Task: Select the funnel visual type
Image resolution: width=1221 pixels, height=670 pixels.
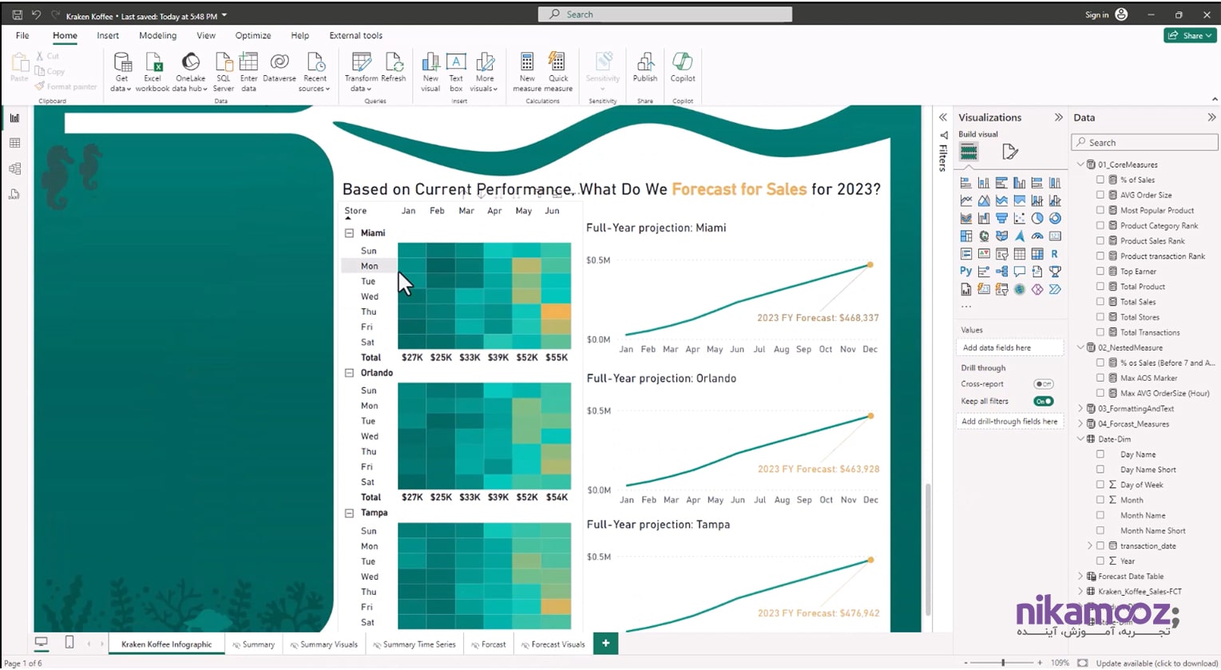Action: tap(1001, 218)
